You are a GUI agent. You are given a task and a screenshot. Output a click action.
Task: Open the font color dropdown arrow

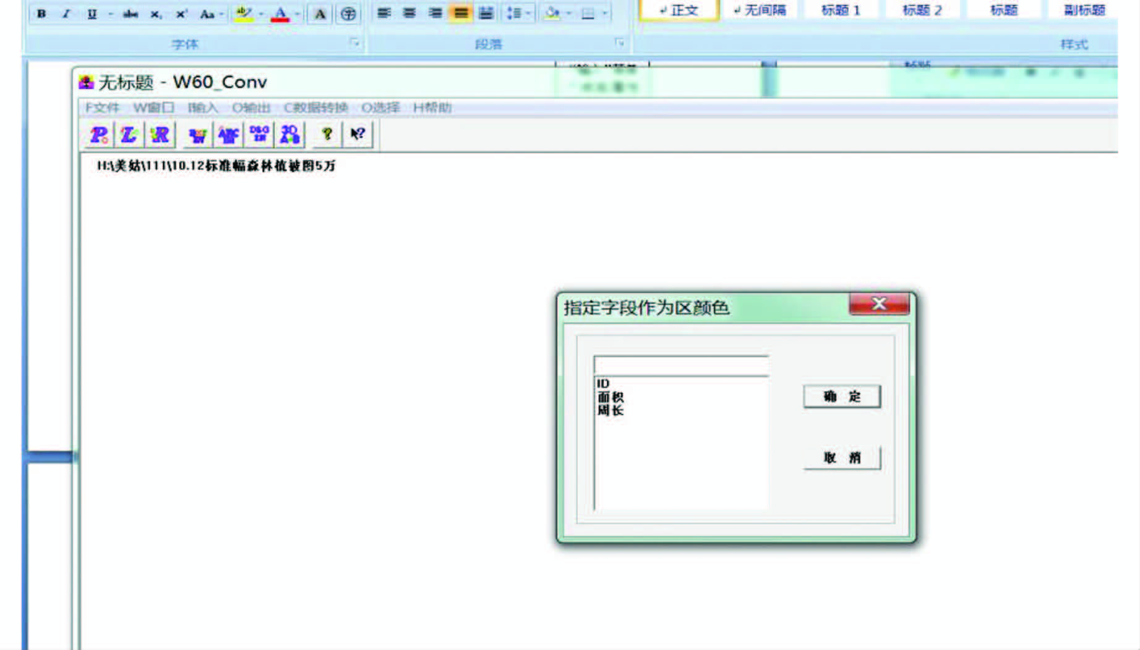coord(298,14)
